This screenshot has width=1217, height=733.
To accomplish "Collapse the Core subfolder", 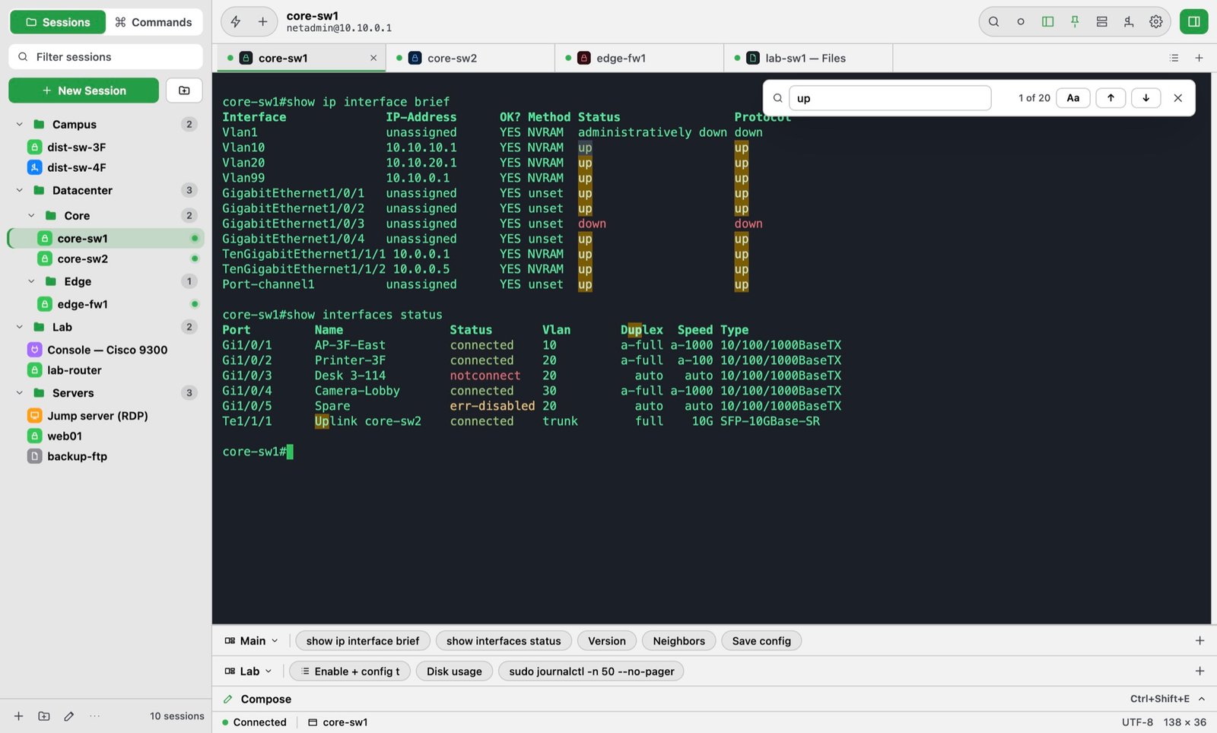I will tap(31, 215).
